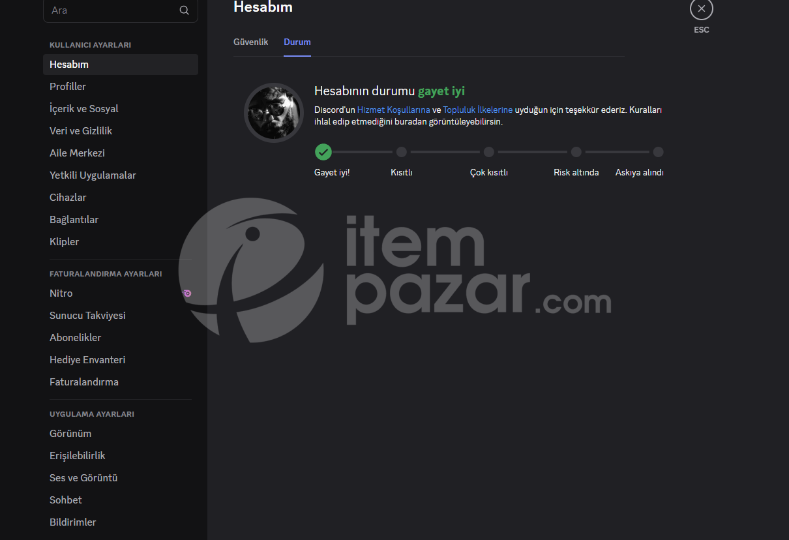
Task: Open Nitro billing settings
Action: pyautogui.click(x=121, y=293)
